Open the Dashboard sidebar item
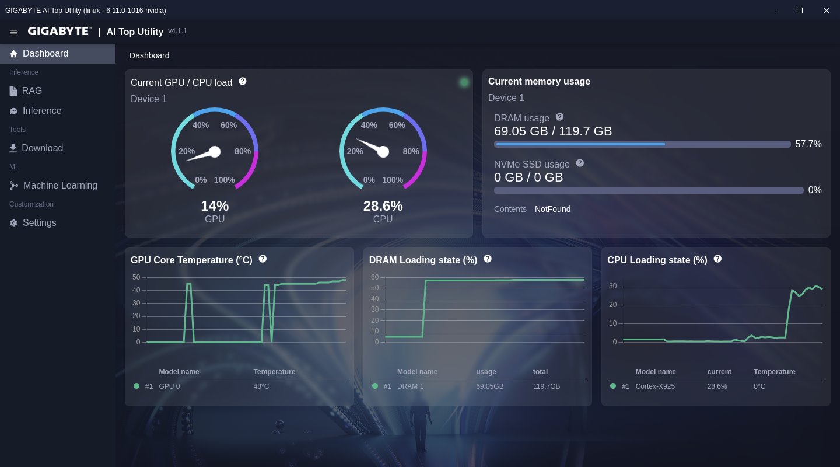Image resolution: width=840 pixels, height=467 pixels. click(45, 54)
